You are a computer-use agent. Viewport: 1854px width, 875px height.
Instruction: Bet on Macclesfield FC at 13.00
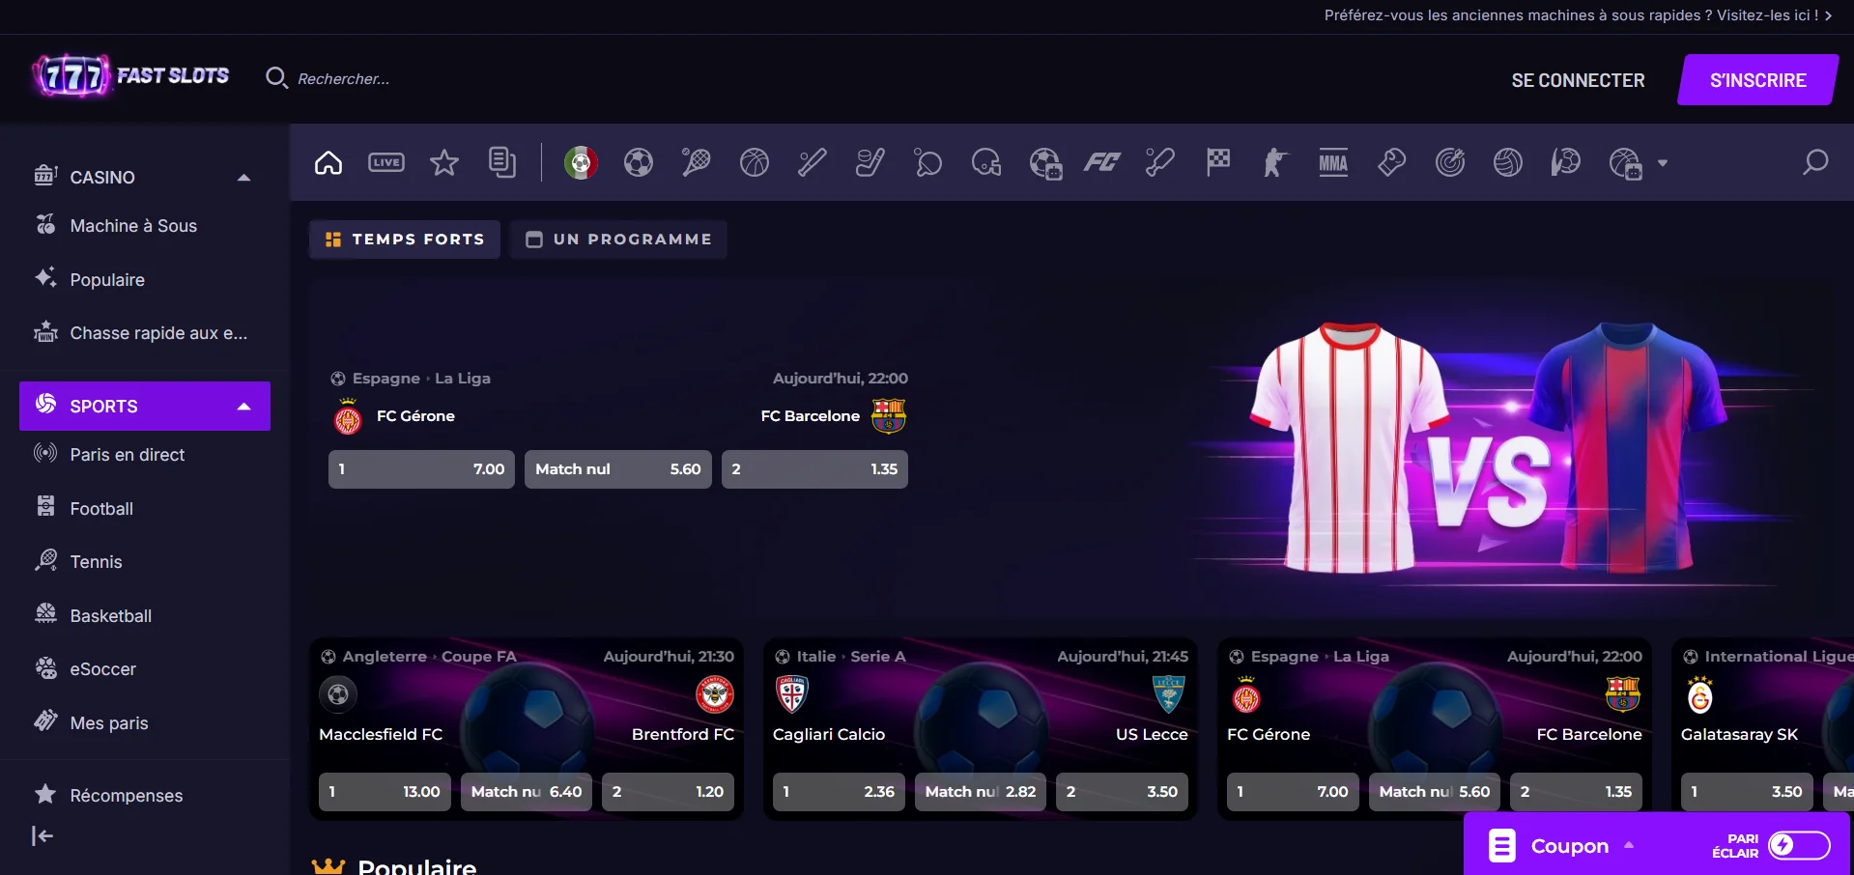pyautogui.click(x=385, y=792)
